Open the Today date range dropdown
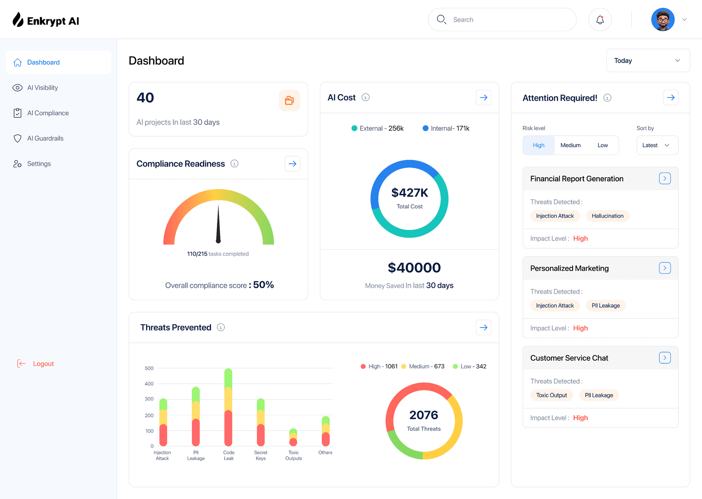The width and height of the screenshot is (702, 499). [648, 60]
